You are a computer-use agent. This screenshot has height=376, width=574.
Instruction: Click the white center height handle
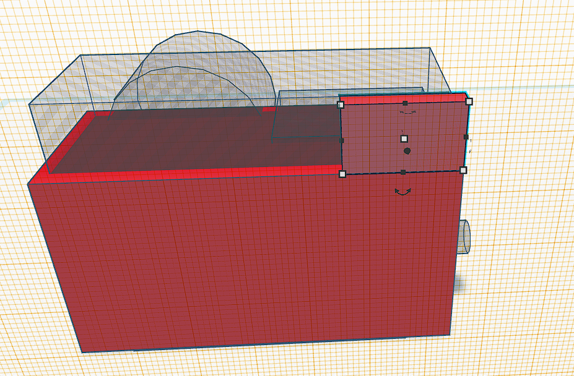pos(404,139)
